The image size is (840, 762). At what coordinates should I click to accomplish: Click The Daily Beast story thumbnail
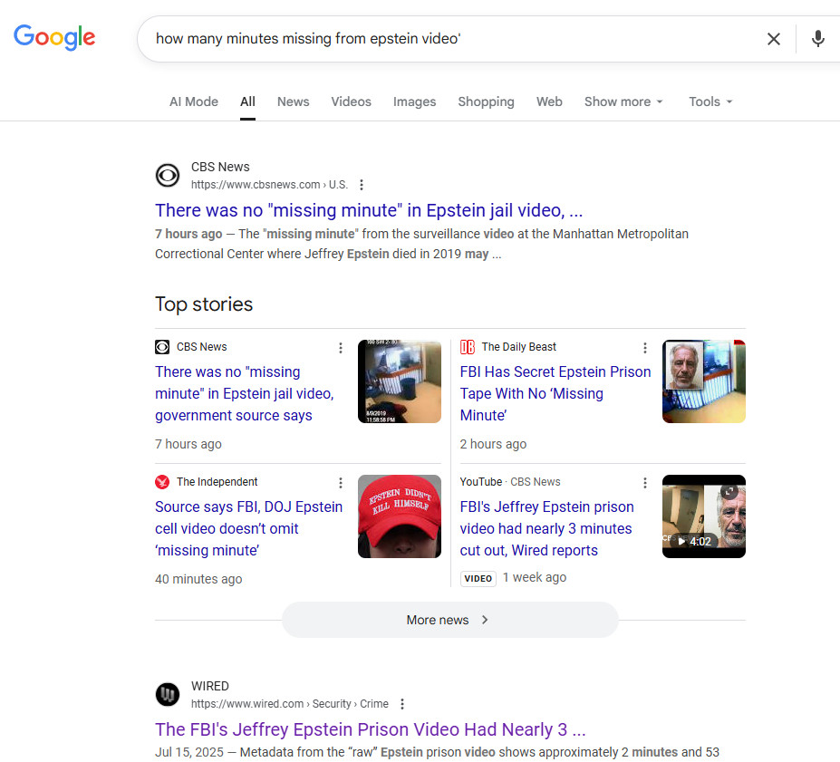click(704, 381)
